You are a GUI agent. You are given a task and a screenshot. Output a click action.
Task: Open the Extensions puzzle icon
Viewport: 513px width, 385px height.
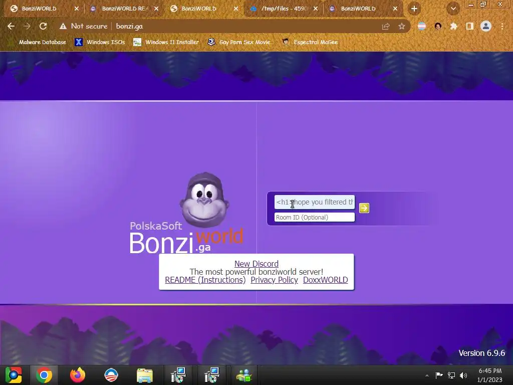coord(454,26)
